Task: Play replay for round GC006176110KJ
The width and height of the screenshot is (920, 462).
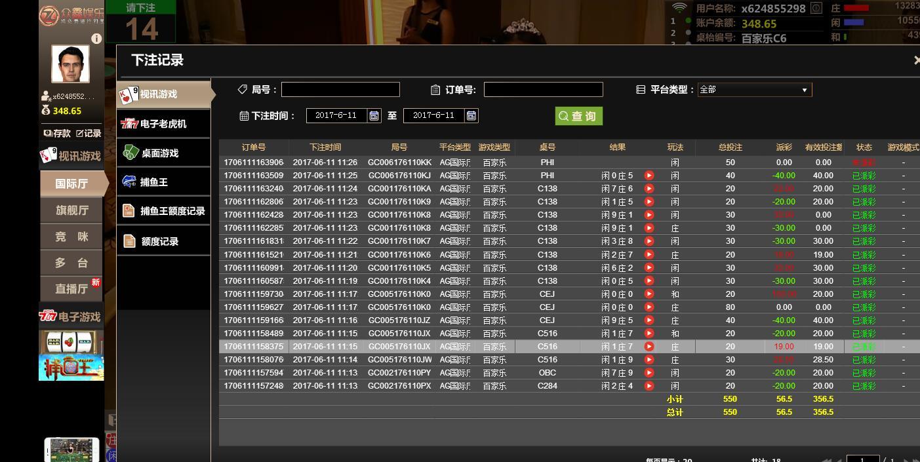Action: (x=649, y=176)
